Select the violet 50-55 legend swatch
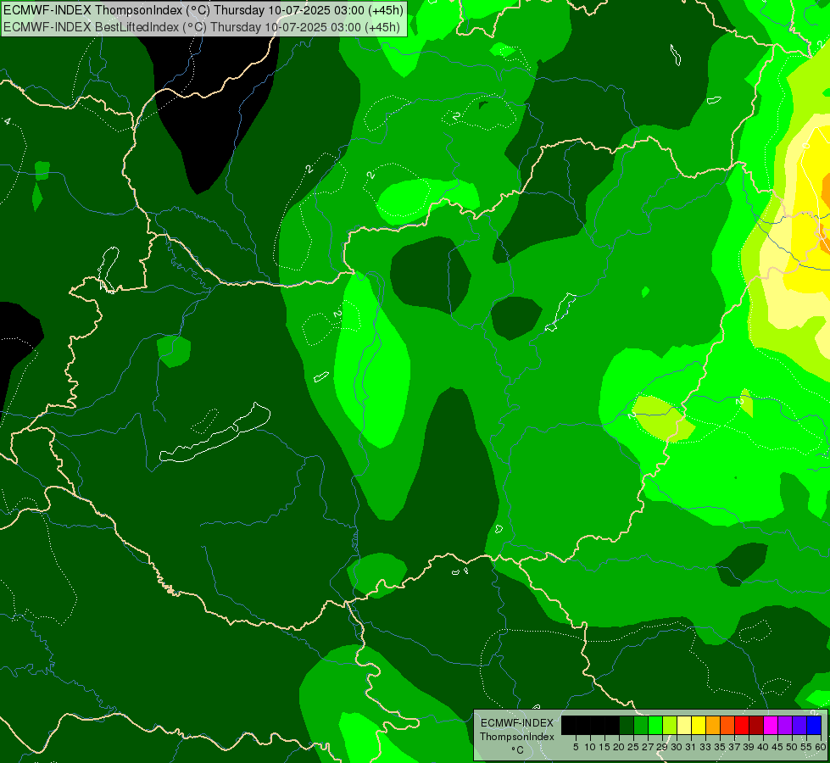This screenshot has width=830, height=763. (799, 725)
